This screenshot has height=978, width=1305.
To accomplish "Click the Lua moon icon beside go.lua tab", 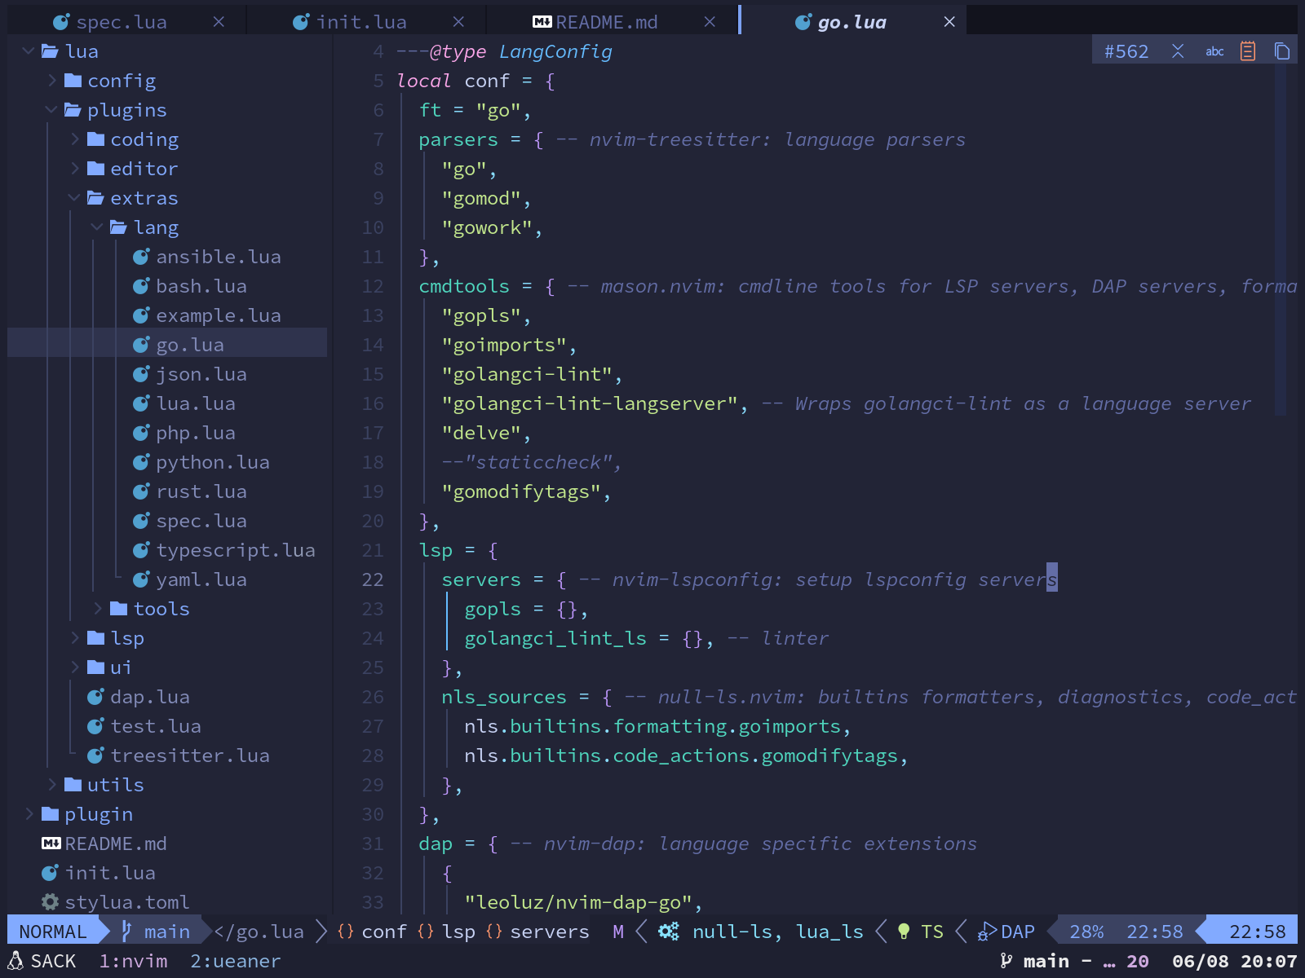I will coord(803,22).
